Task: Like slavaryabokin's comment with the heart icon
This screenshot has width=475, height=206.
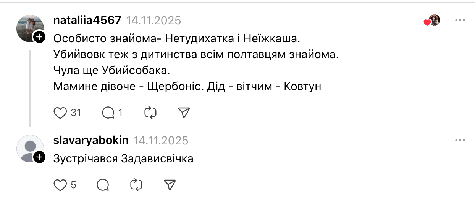Action: tap(60, 185)
